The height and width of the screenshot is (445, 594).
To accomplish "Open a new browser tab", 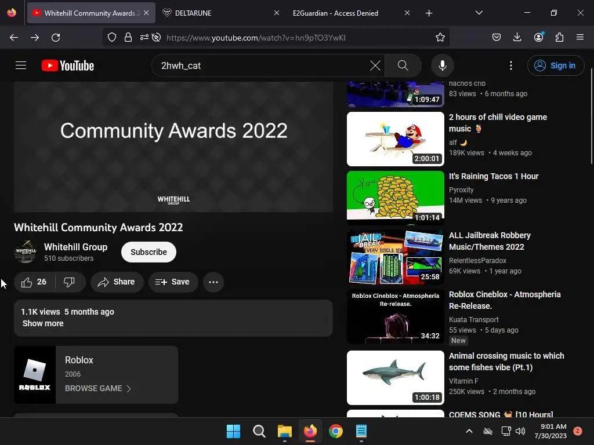I will [x=429, y=13].
